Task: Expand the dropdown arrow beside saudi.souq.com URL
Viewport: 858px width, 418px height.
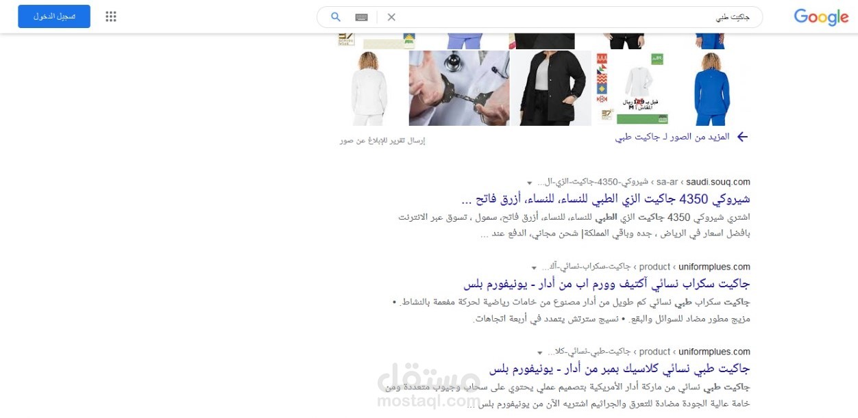Action: pos(529,183)
